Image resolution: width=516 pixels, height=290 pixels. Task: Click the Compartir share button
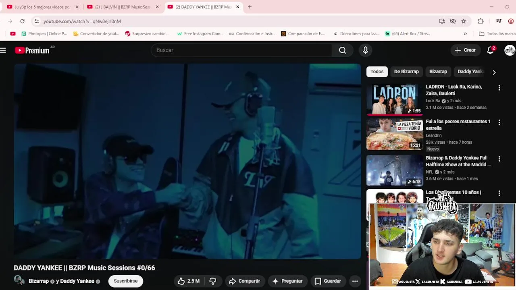(x=244, y=281)
